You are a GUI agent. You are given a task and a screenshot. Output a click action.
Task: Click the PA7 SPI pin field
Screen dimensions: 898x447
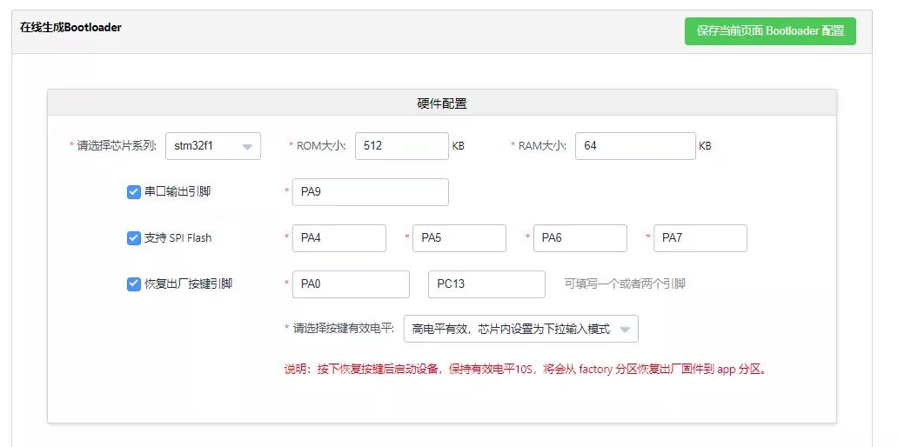(x=700, y=238)
